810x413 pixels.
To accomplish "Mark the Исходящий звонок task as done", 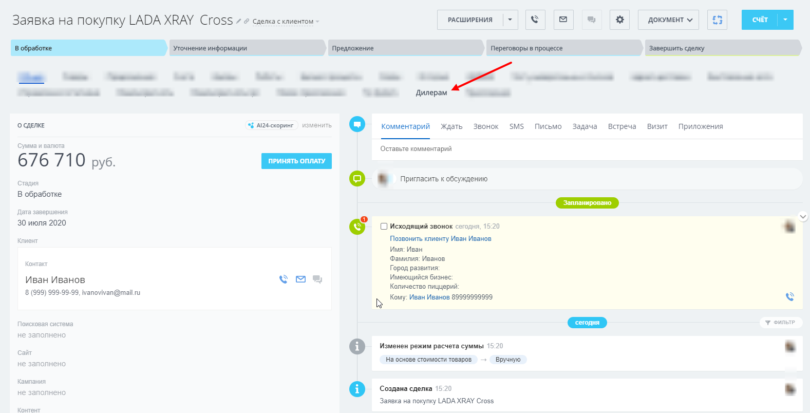I will 384,226.
